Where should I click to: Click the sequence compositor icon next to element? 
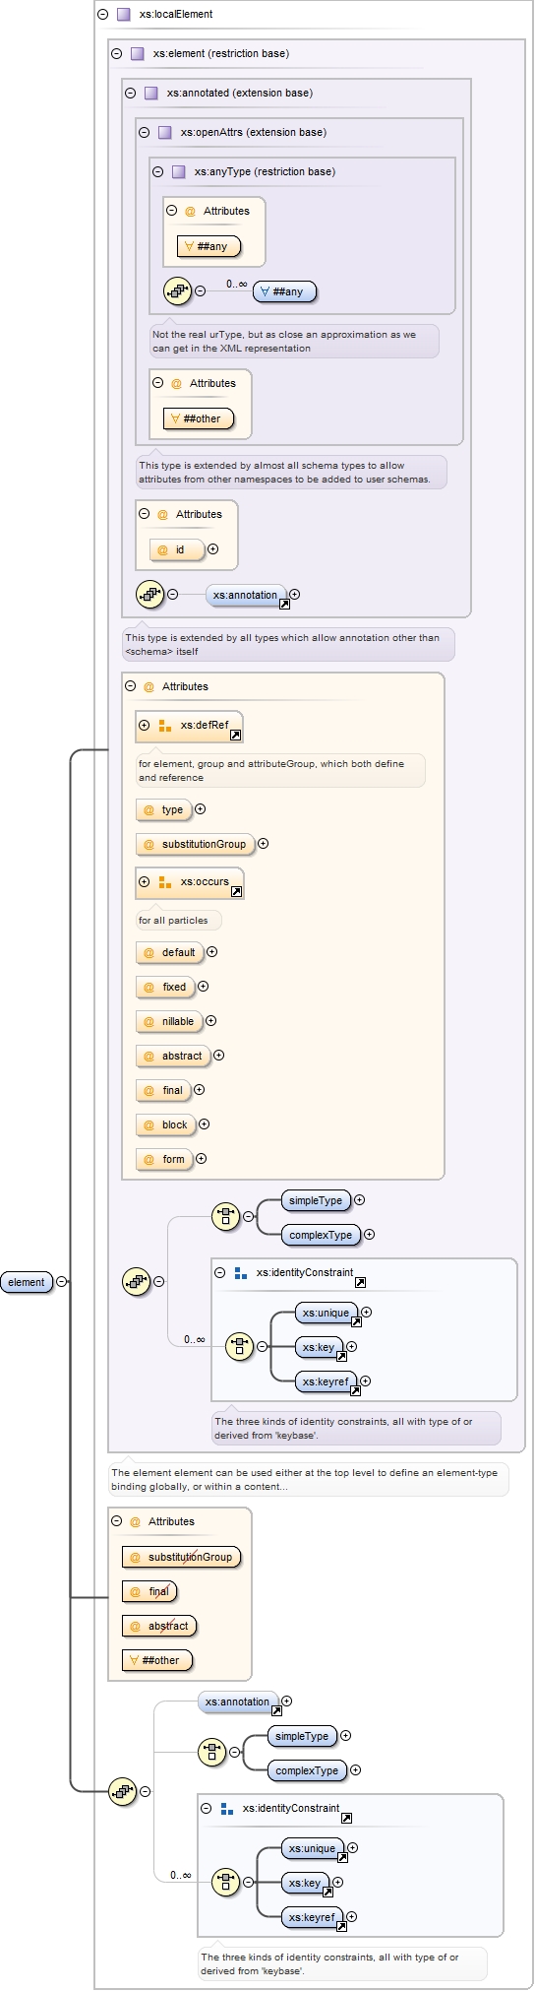pyautogui.click(x=122, y=1791)
